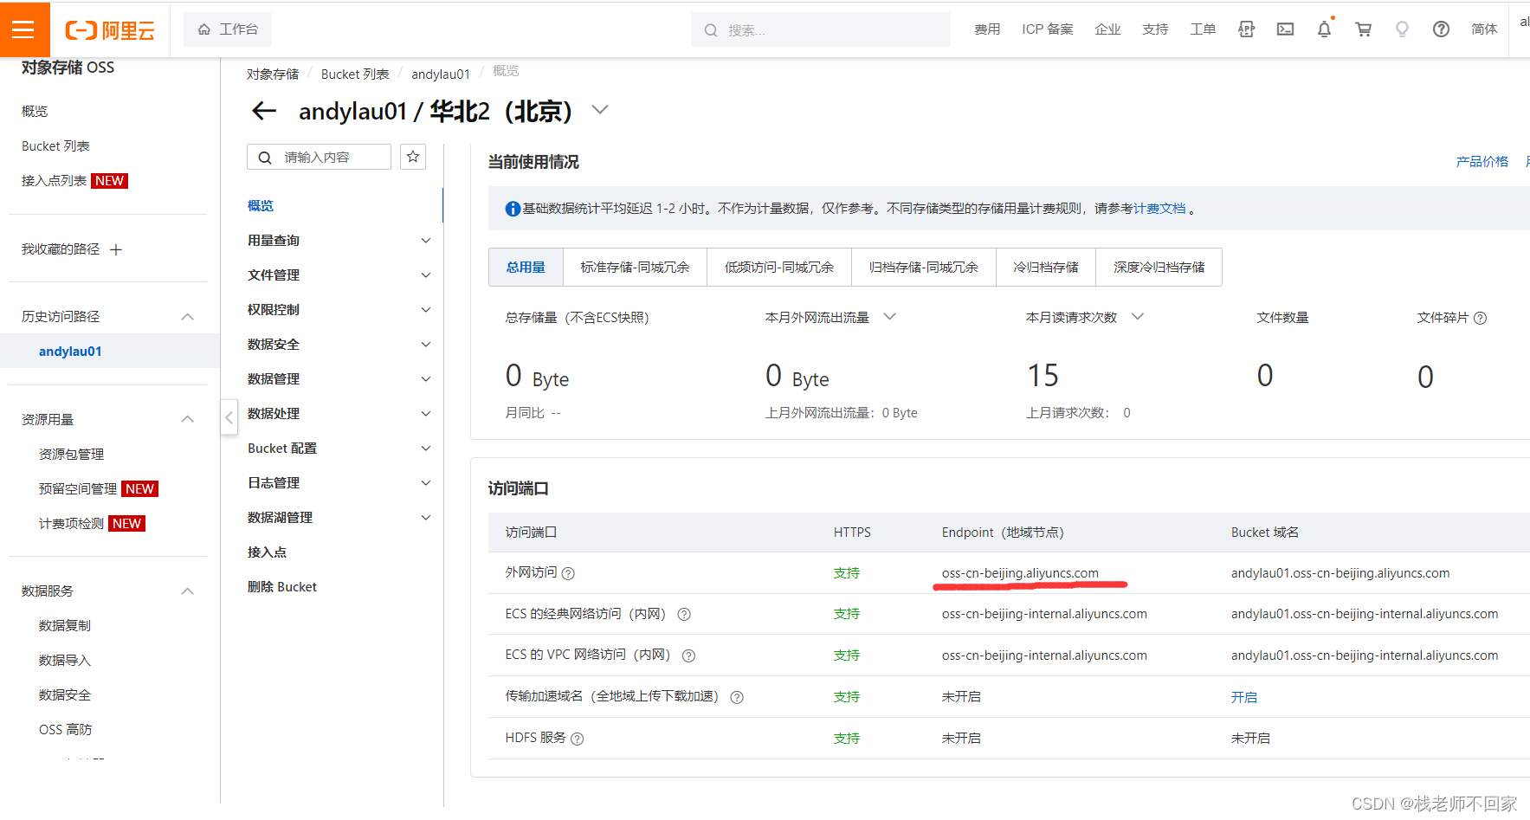Click 简体 language selector
The image size is (1530, 820).
click(1484, 29)
